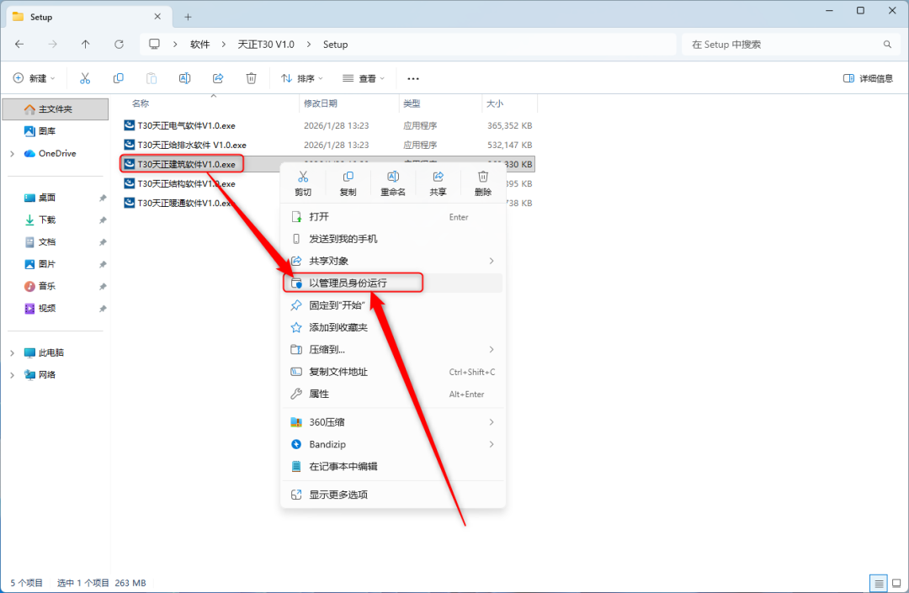909x593 pixels.
Task: Click toolbar paste icon
Action: pyautogui.click(x=151, y=78)
